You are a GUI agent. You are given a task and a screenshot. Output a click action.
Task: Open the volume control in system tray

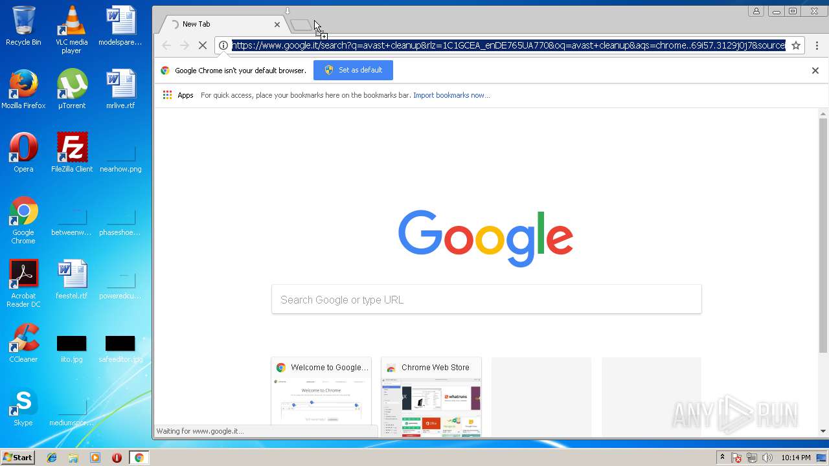tap(767, 458)
